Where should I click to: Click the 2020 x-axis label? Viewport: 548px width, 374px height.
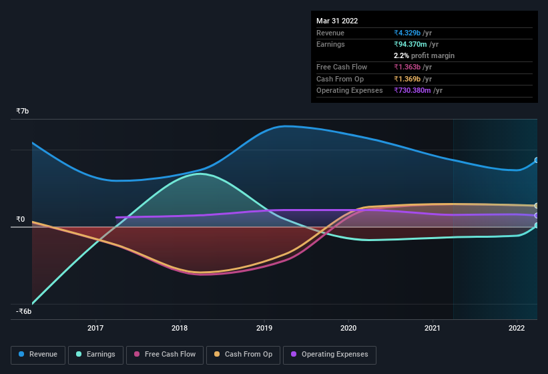pyautogui.click(x=348, y=328)
